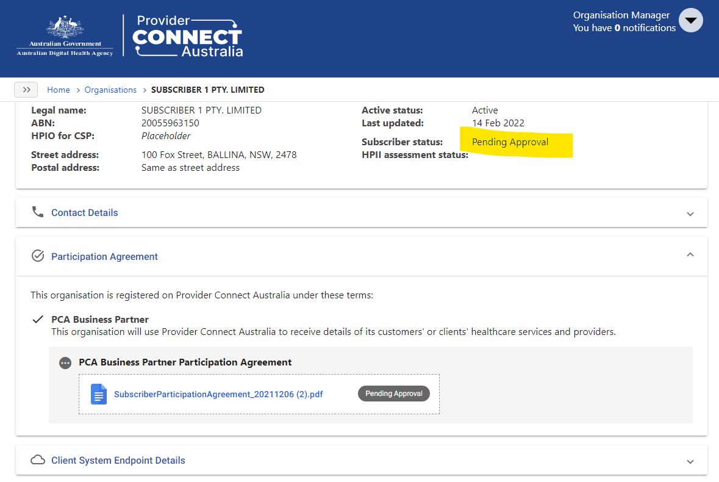719x482 pixels.
Task: Go to Home breadcrumb link
Action: (58, 90)
